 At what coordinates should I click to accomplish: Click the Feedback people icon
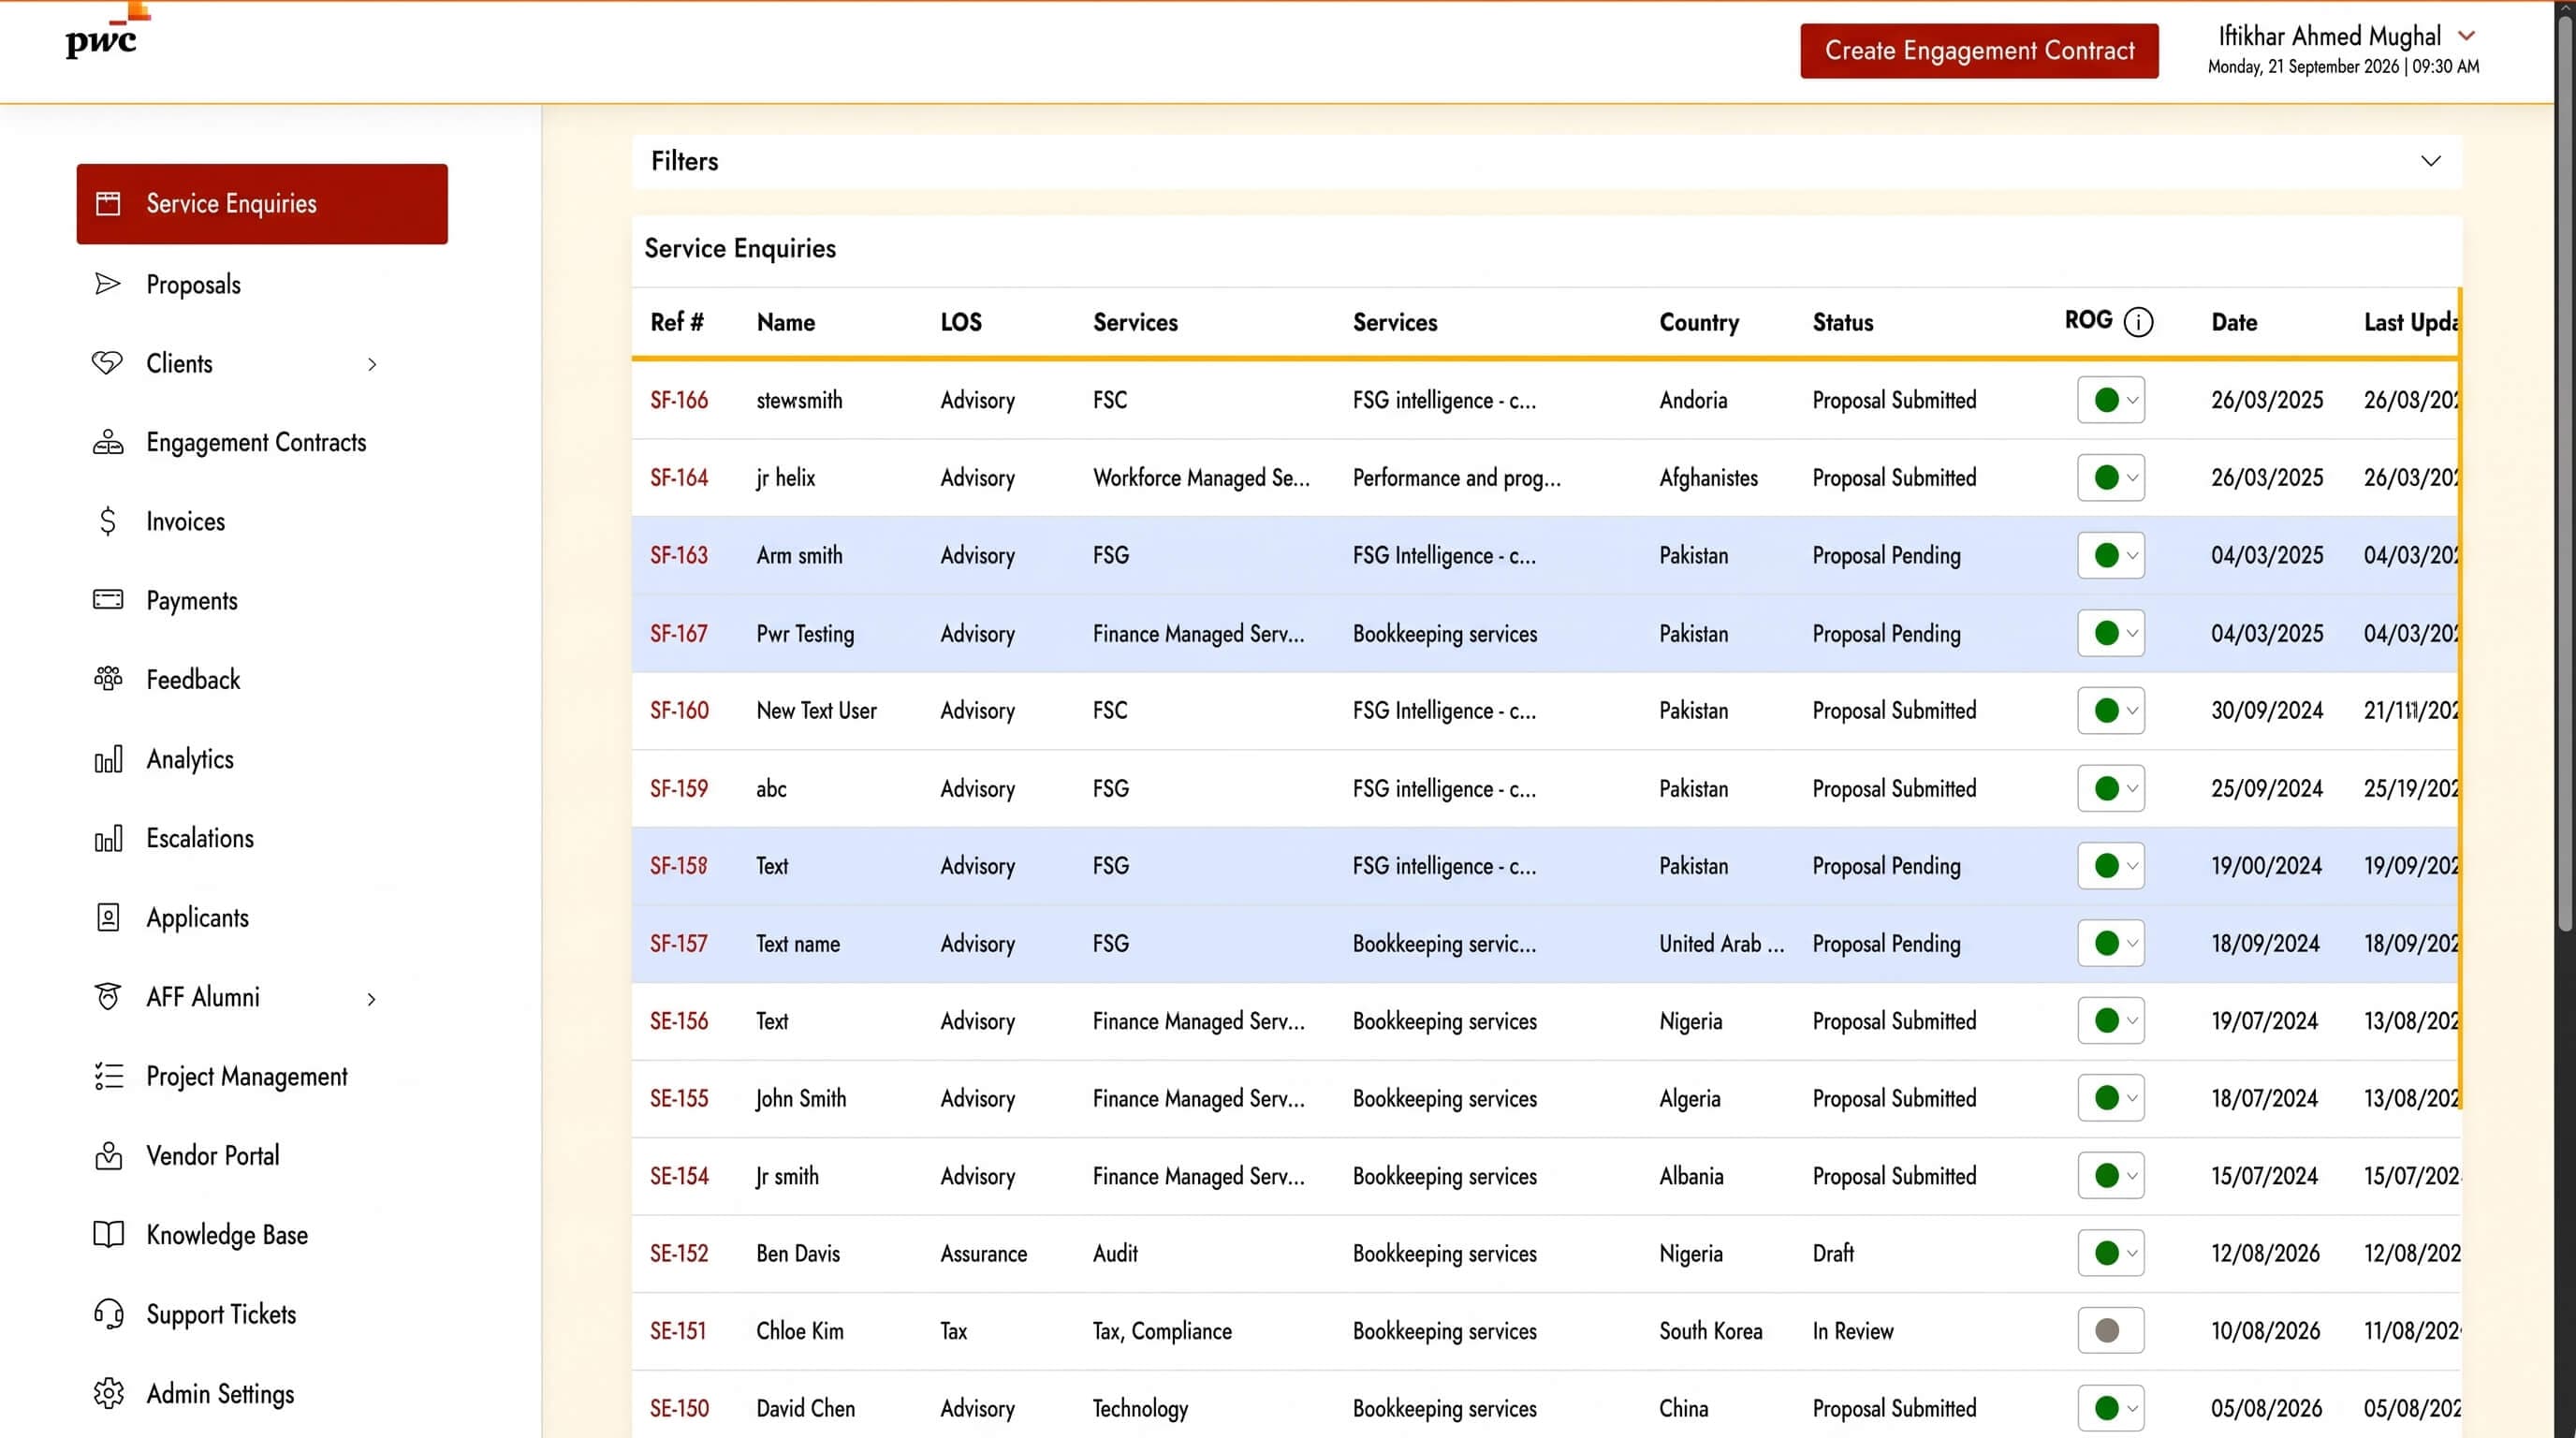108,679
